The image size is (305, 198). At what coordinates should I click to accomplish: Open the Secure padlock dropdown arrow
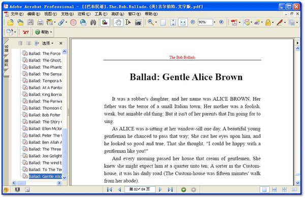[272, 22]
